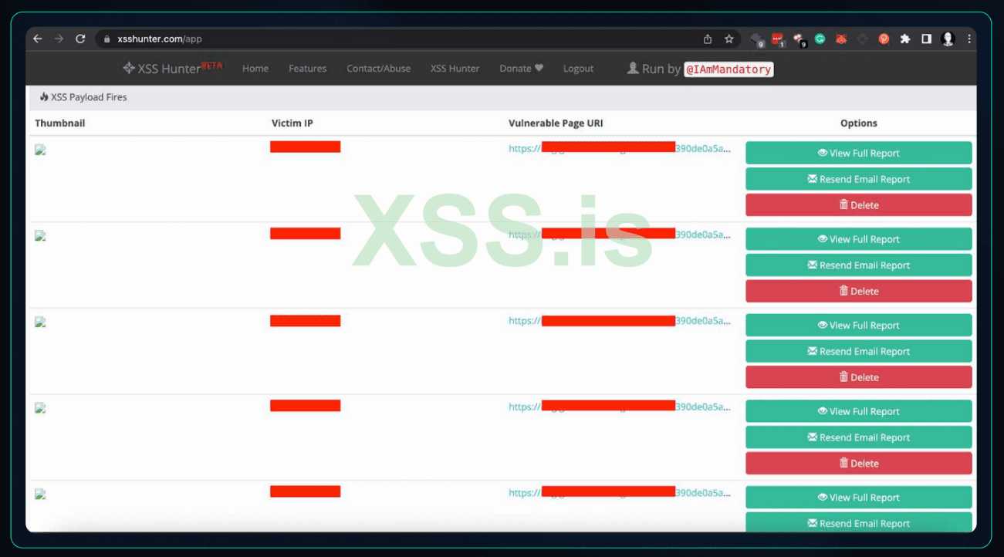Open the fifth row's vulnerable page URI link
Viewport: 1004px width, 557px height.
pyautogui.click(x=619, y=493)
